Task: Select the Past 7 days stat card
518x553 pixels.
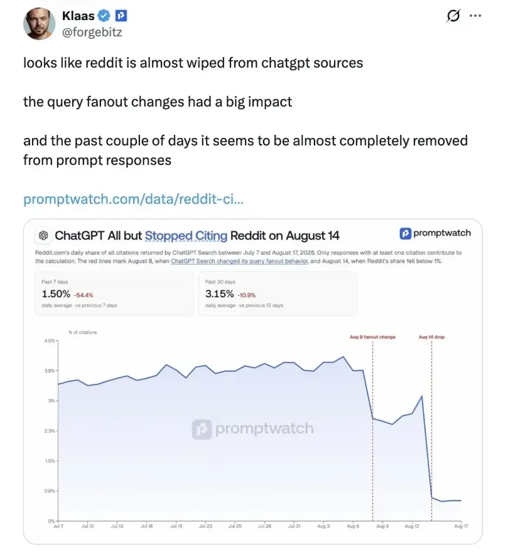Action: coord(114,293)
